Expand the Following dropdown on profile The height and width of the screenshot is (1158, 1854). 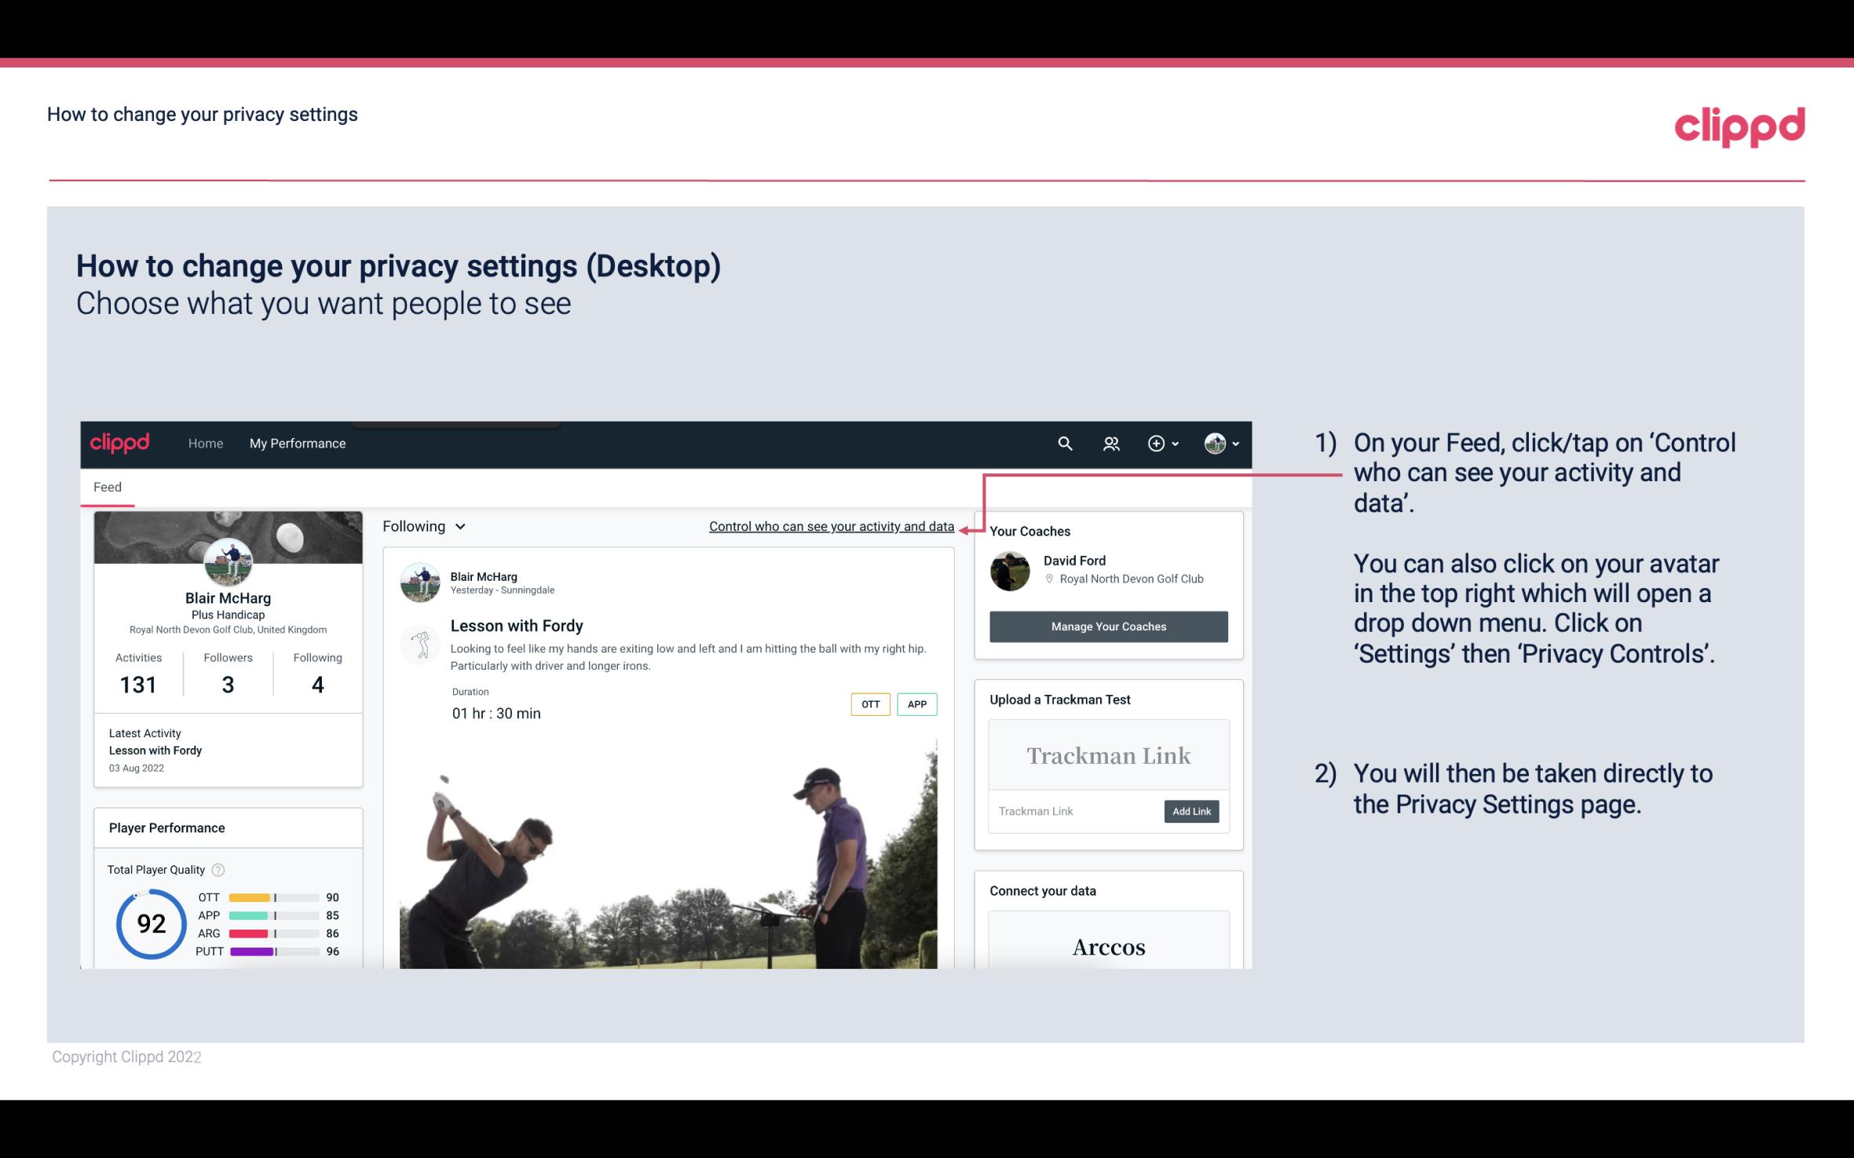(x=422, y=526)
